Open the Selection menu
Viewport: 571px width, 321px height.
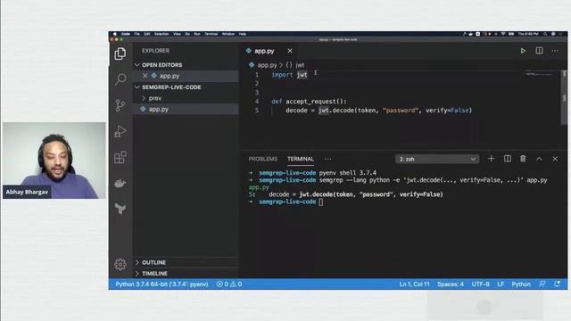tap(161, 34)
